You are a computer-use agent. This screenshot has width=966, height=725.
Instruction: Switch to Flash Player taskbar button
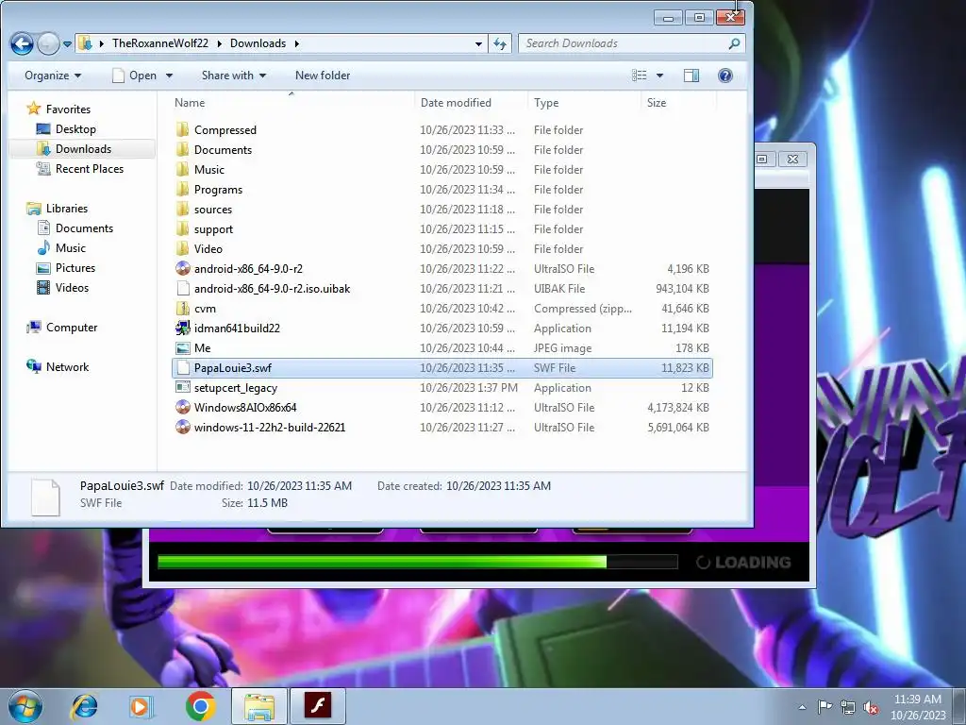pyautogui.click(x=318, y=706)
